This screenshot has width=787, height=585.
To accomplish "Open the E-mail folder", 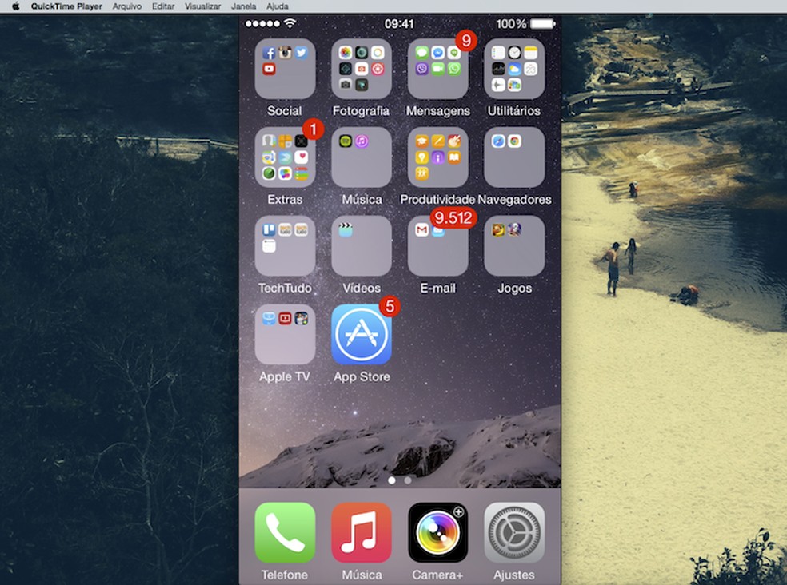I will click(x=437, y=246).
